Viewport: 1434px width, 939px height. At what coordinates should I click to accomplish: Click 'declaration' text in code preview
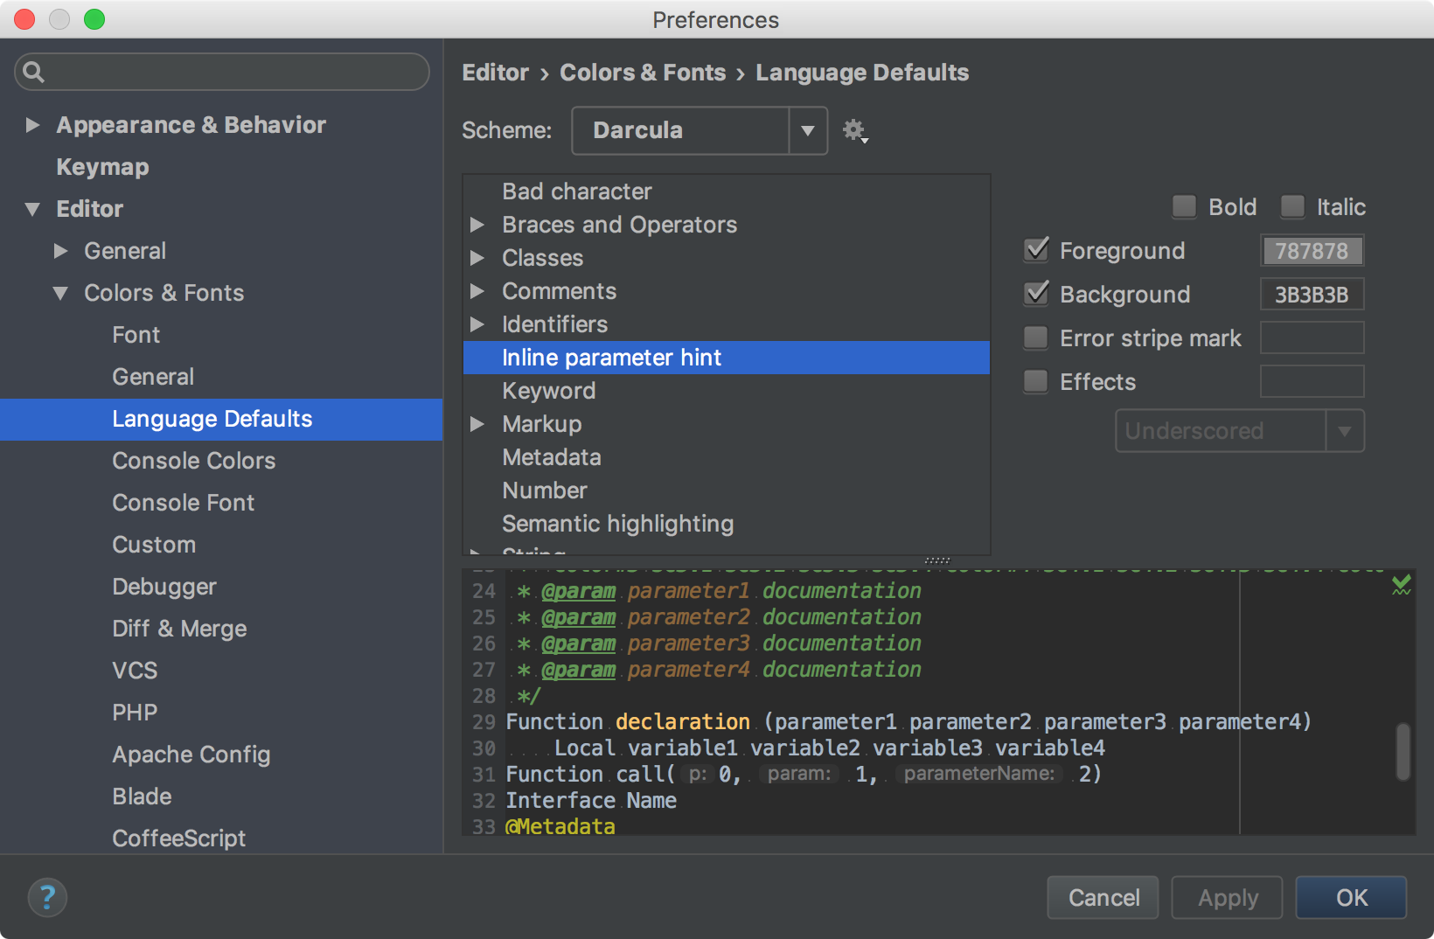point(683,721)
